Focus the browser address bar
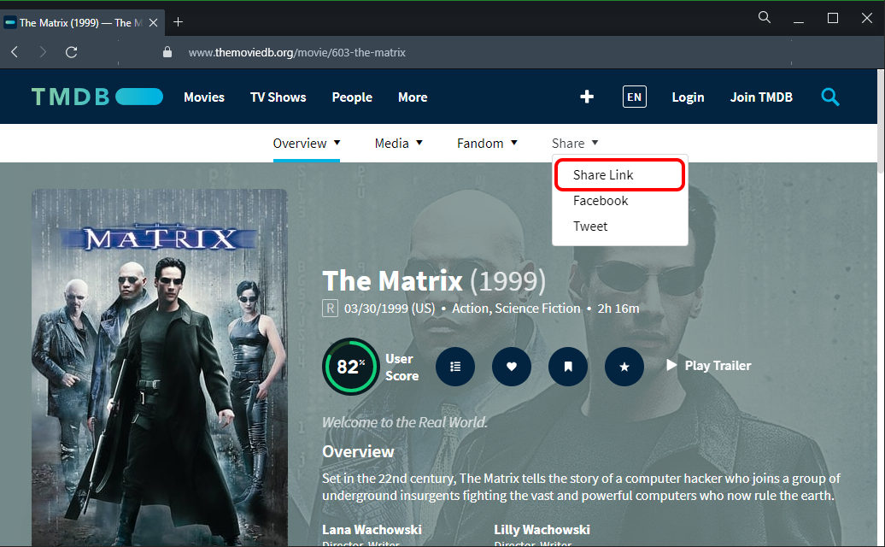This screenshot has width=885, height=547. 297,52
